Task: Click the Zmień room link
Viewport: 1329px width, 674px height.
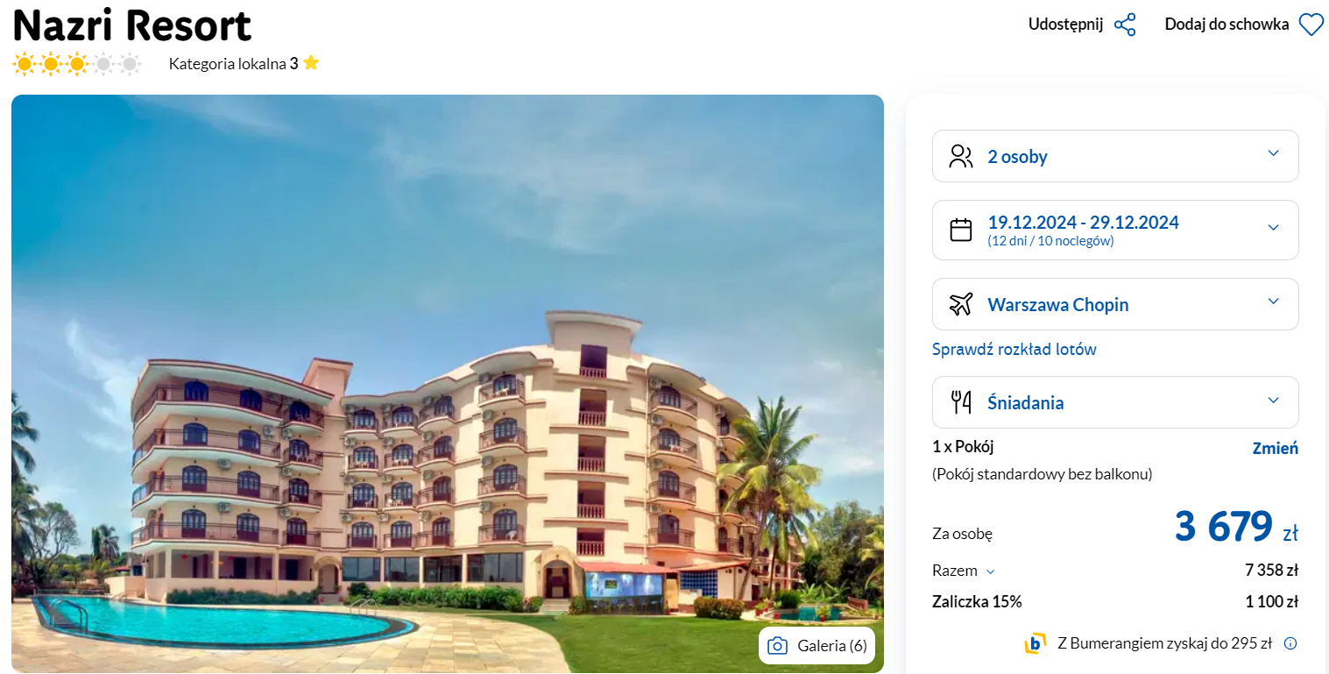Action: (x=1276, y=448)
